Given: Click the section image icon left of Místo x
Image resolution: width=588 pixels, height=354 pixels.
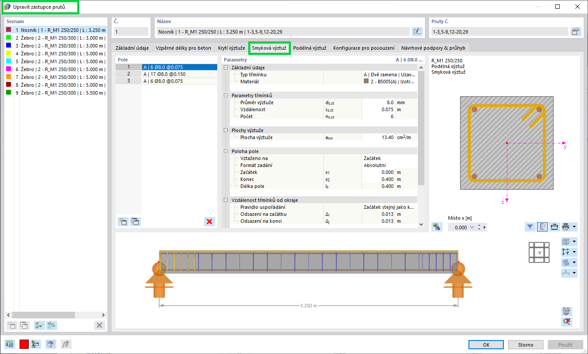Looking at the screenshot, I should click(x=436, y=227).
